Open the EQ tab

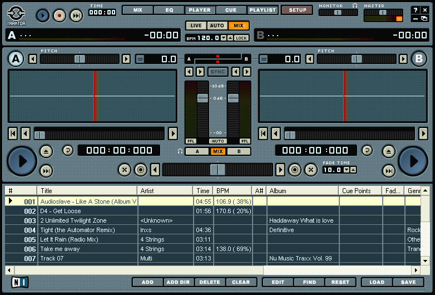click(169, 10)
